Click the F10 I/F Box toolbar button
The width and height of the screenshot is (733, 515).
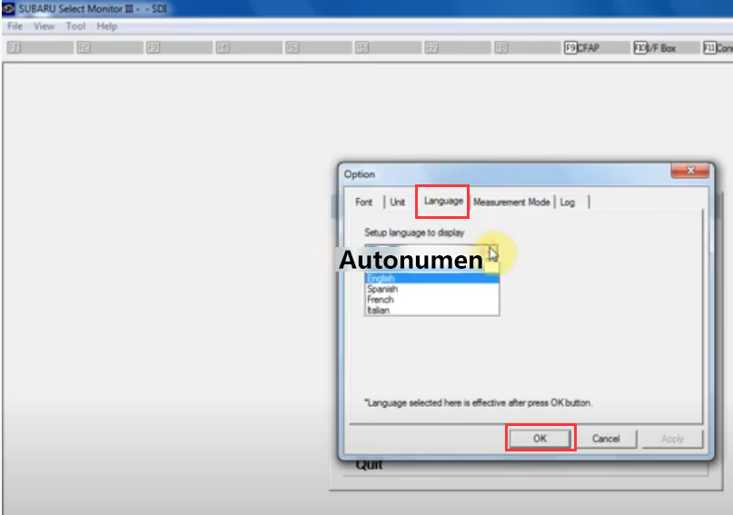(667, 47)
